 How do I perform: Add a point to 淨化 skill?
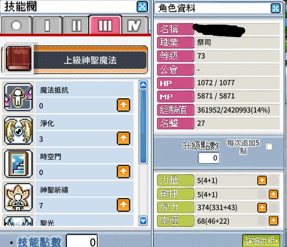coord(123,138)
